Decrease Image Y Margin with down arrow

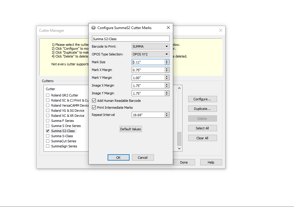167,95
